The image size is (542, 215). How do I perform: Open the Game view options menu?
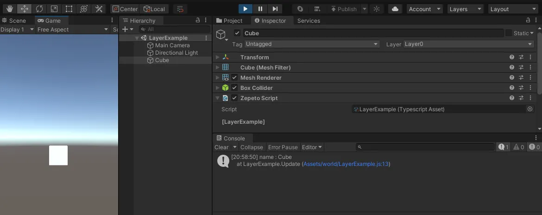[112, 20]
